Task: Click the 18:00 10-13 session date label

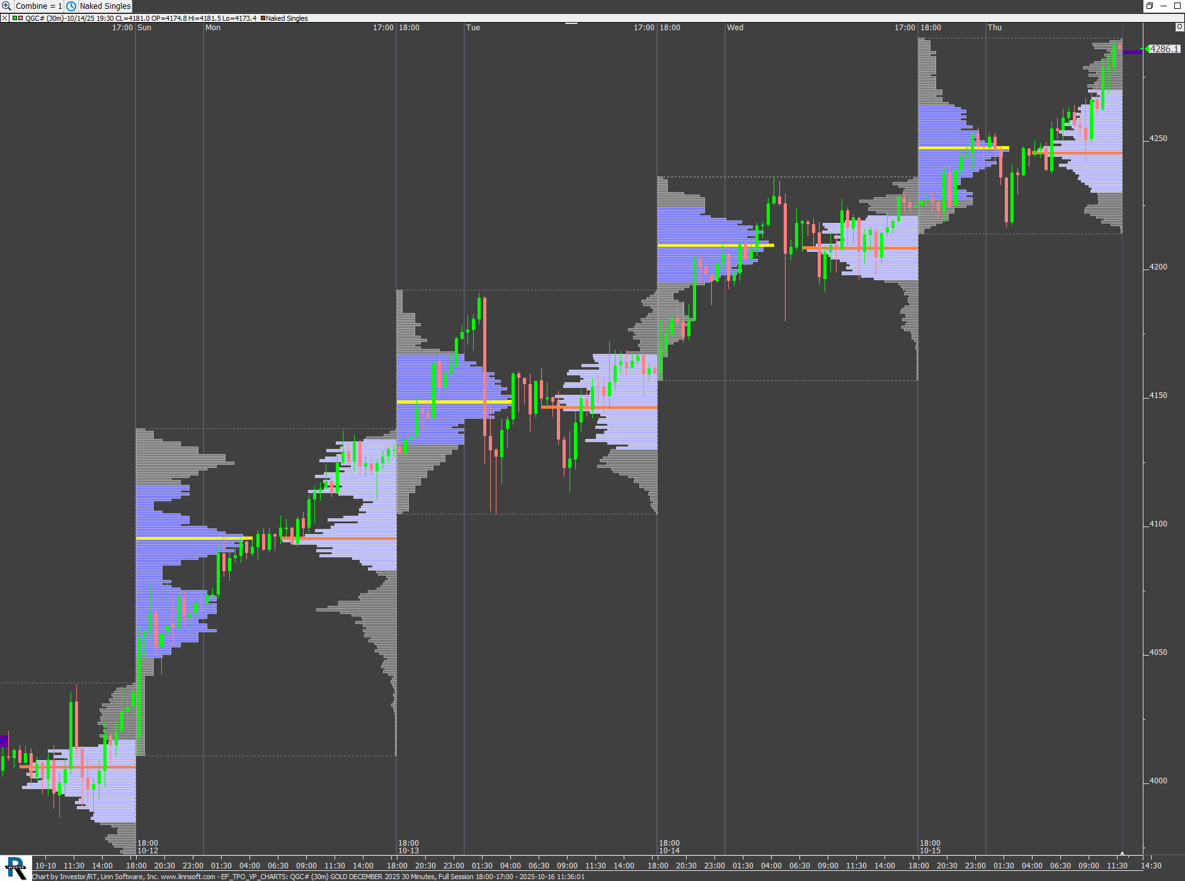Action: pyautogui.click(x=408, y=846)
